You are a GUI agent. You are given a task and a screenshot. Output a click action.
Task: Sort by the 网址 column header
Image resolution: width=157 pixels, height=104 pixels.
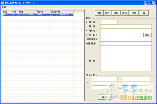[27, 11]
